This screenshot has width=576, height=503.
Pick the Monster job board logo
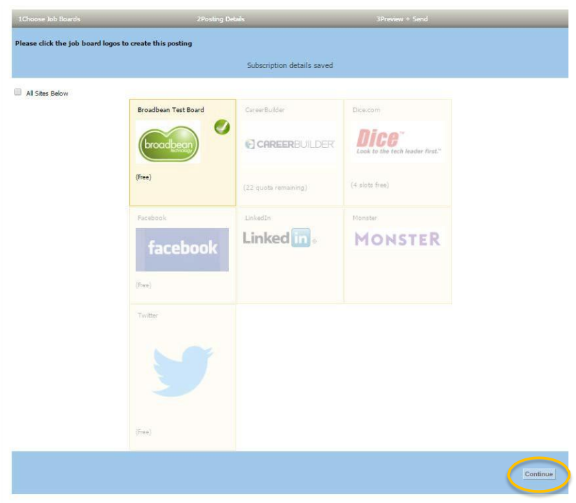click(397, 239)
